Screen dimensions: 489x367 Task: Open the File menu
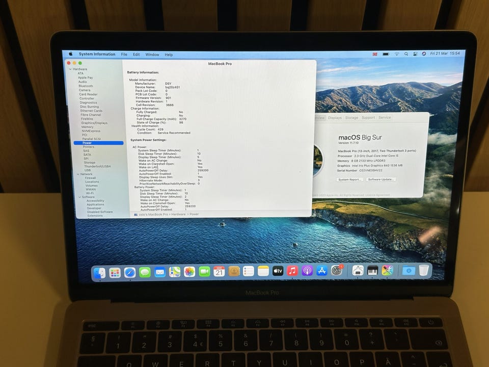click(124, 55)
